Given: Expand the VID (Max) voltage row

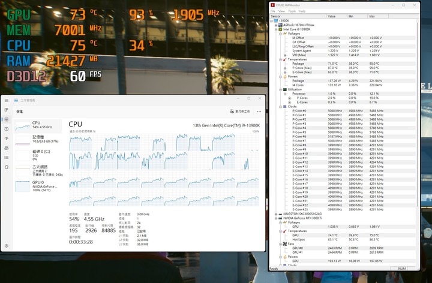Looking at the screenshot, I should tap(285, 55).
